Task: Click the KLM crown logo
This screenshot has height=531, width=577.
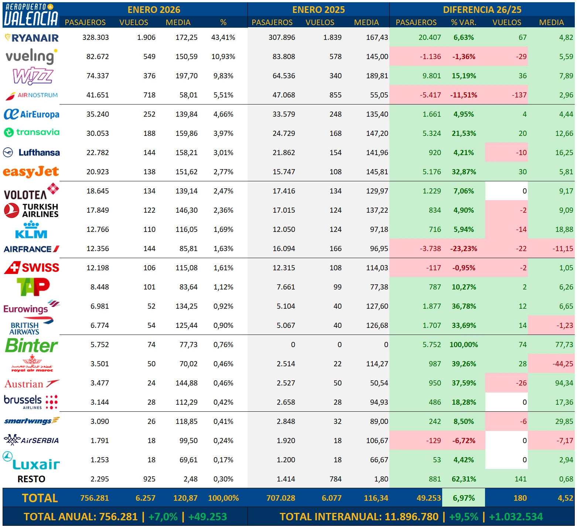Action: pos(31,230)
